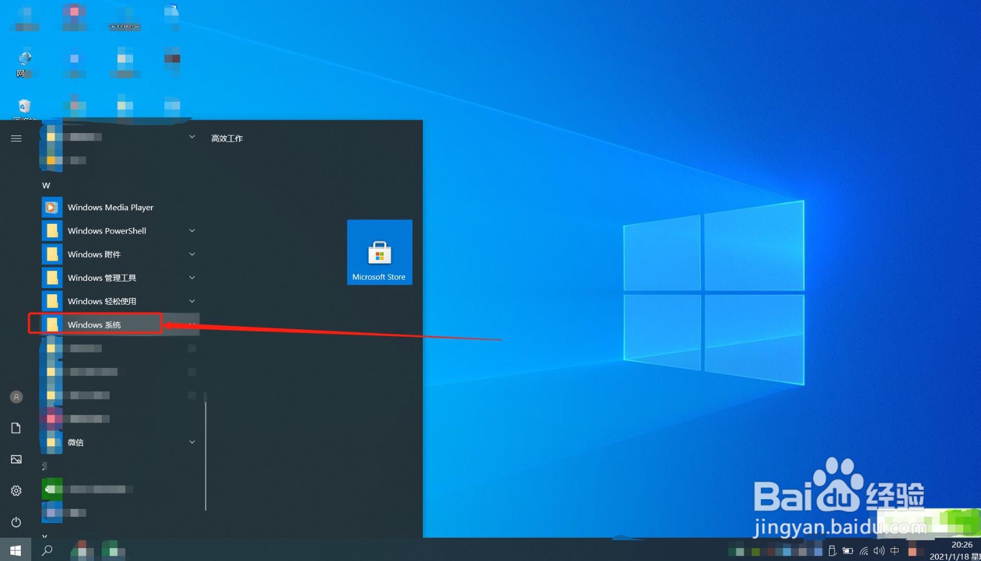Open the 微信 folder entry
981x561 pixels.
click(120, 442)
